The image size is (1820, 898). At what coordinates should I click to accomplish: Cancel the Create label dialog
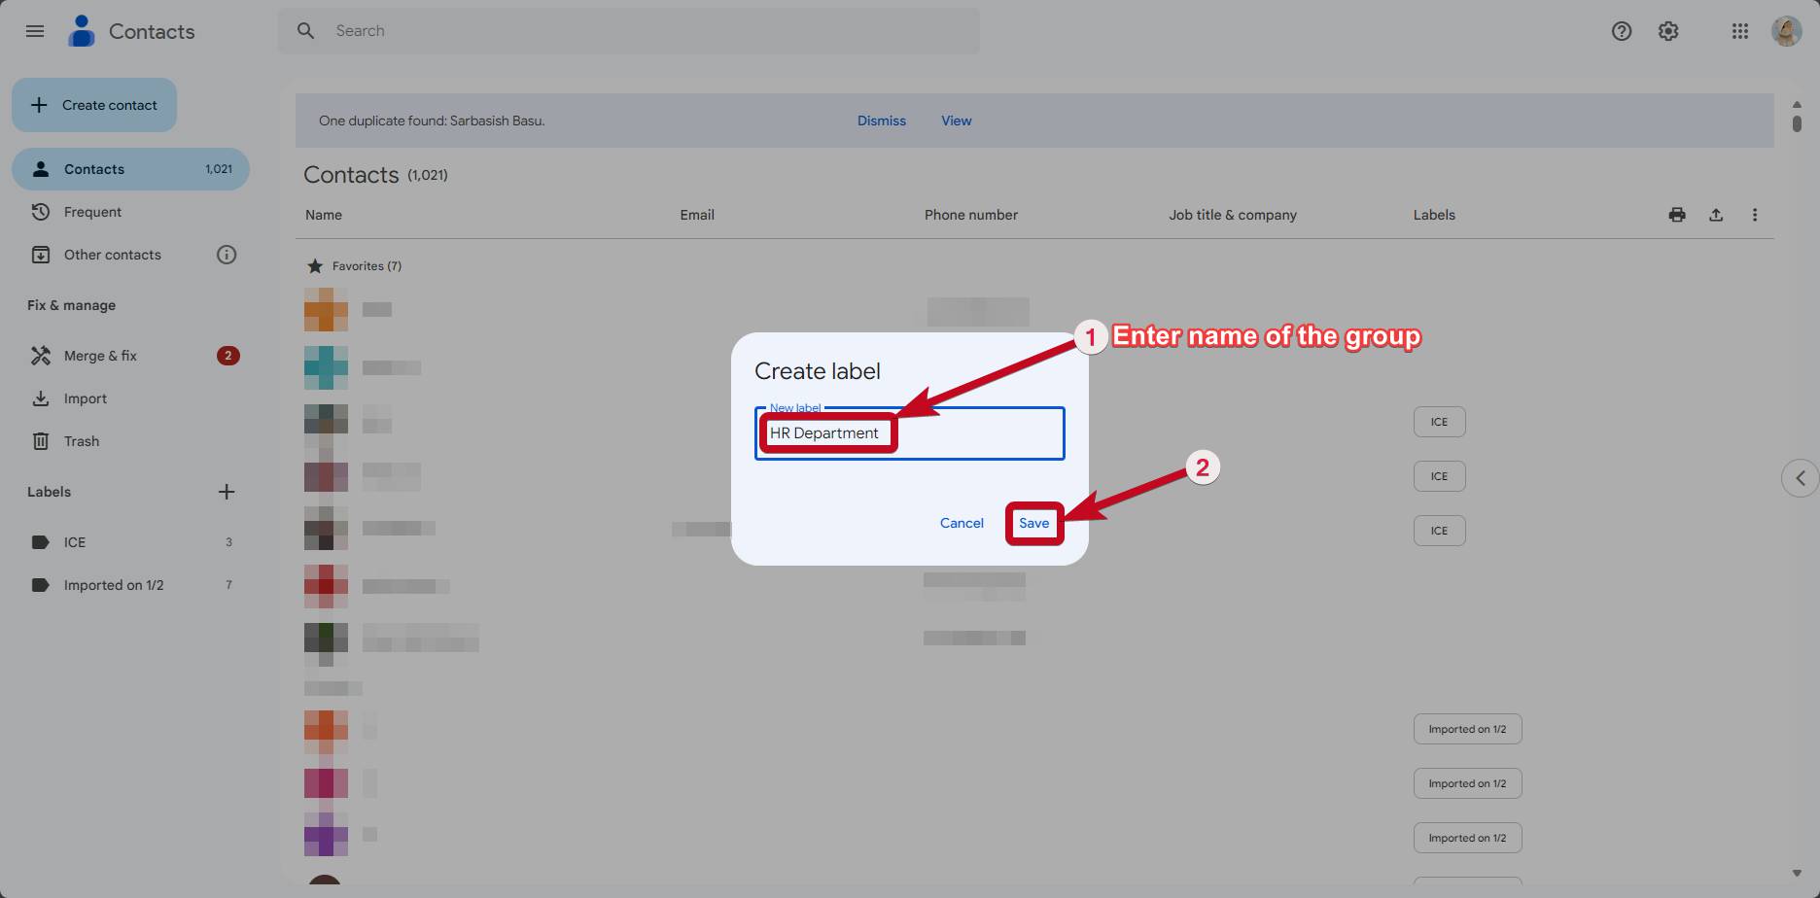[962, 523]
